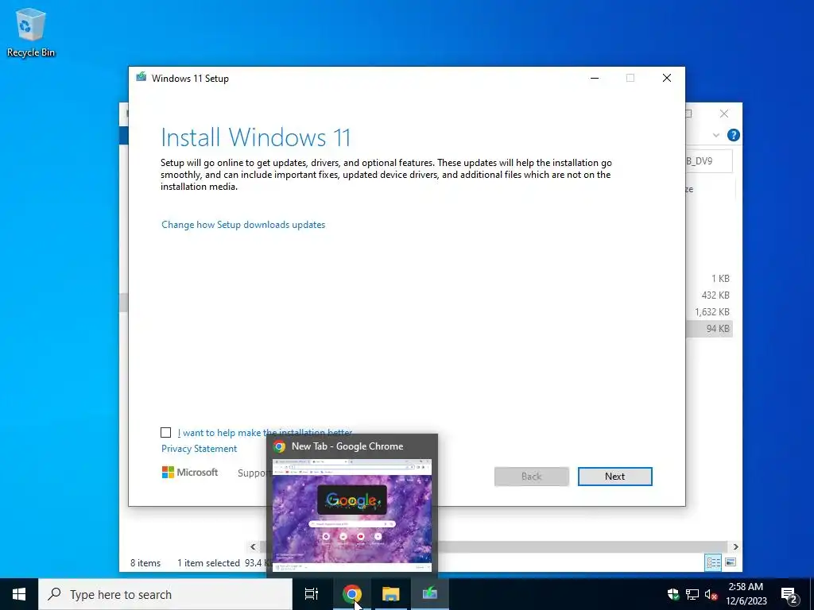Select the 94 KB file row
The width and height of the screenshot is (814, 610).
[709, 328]
